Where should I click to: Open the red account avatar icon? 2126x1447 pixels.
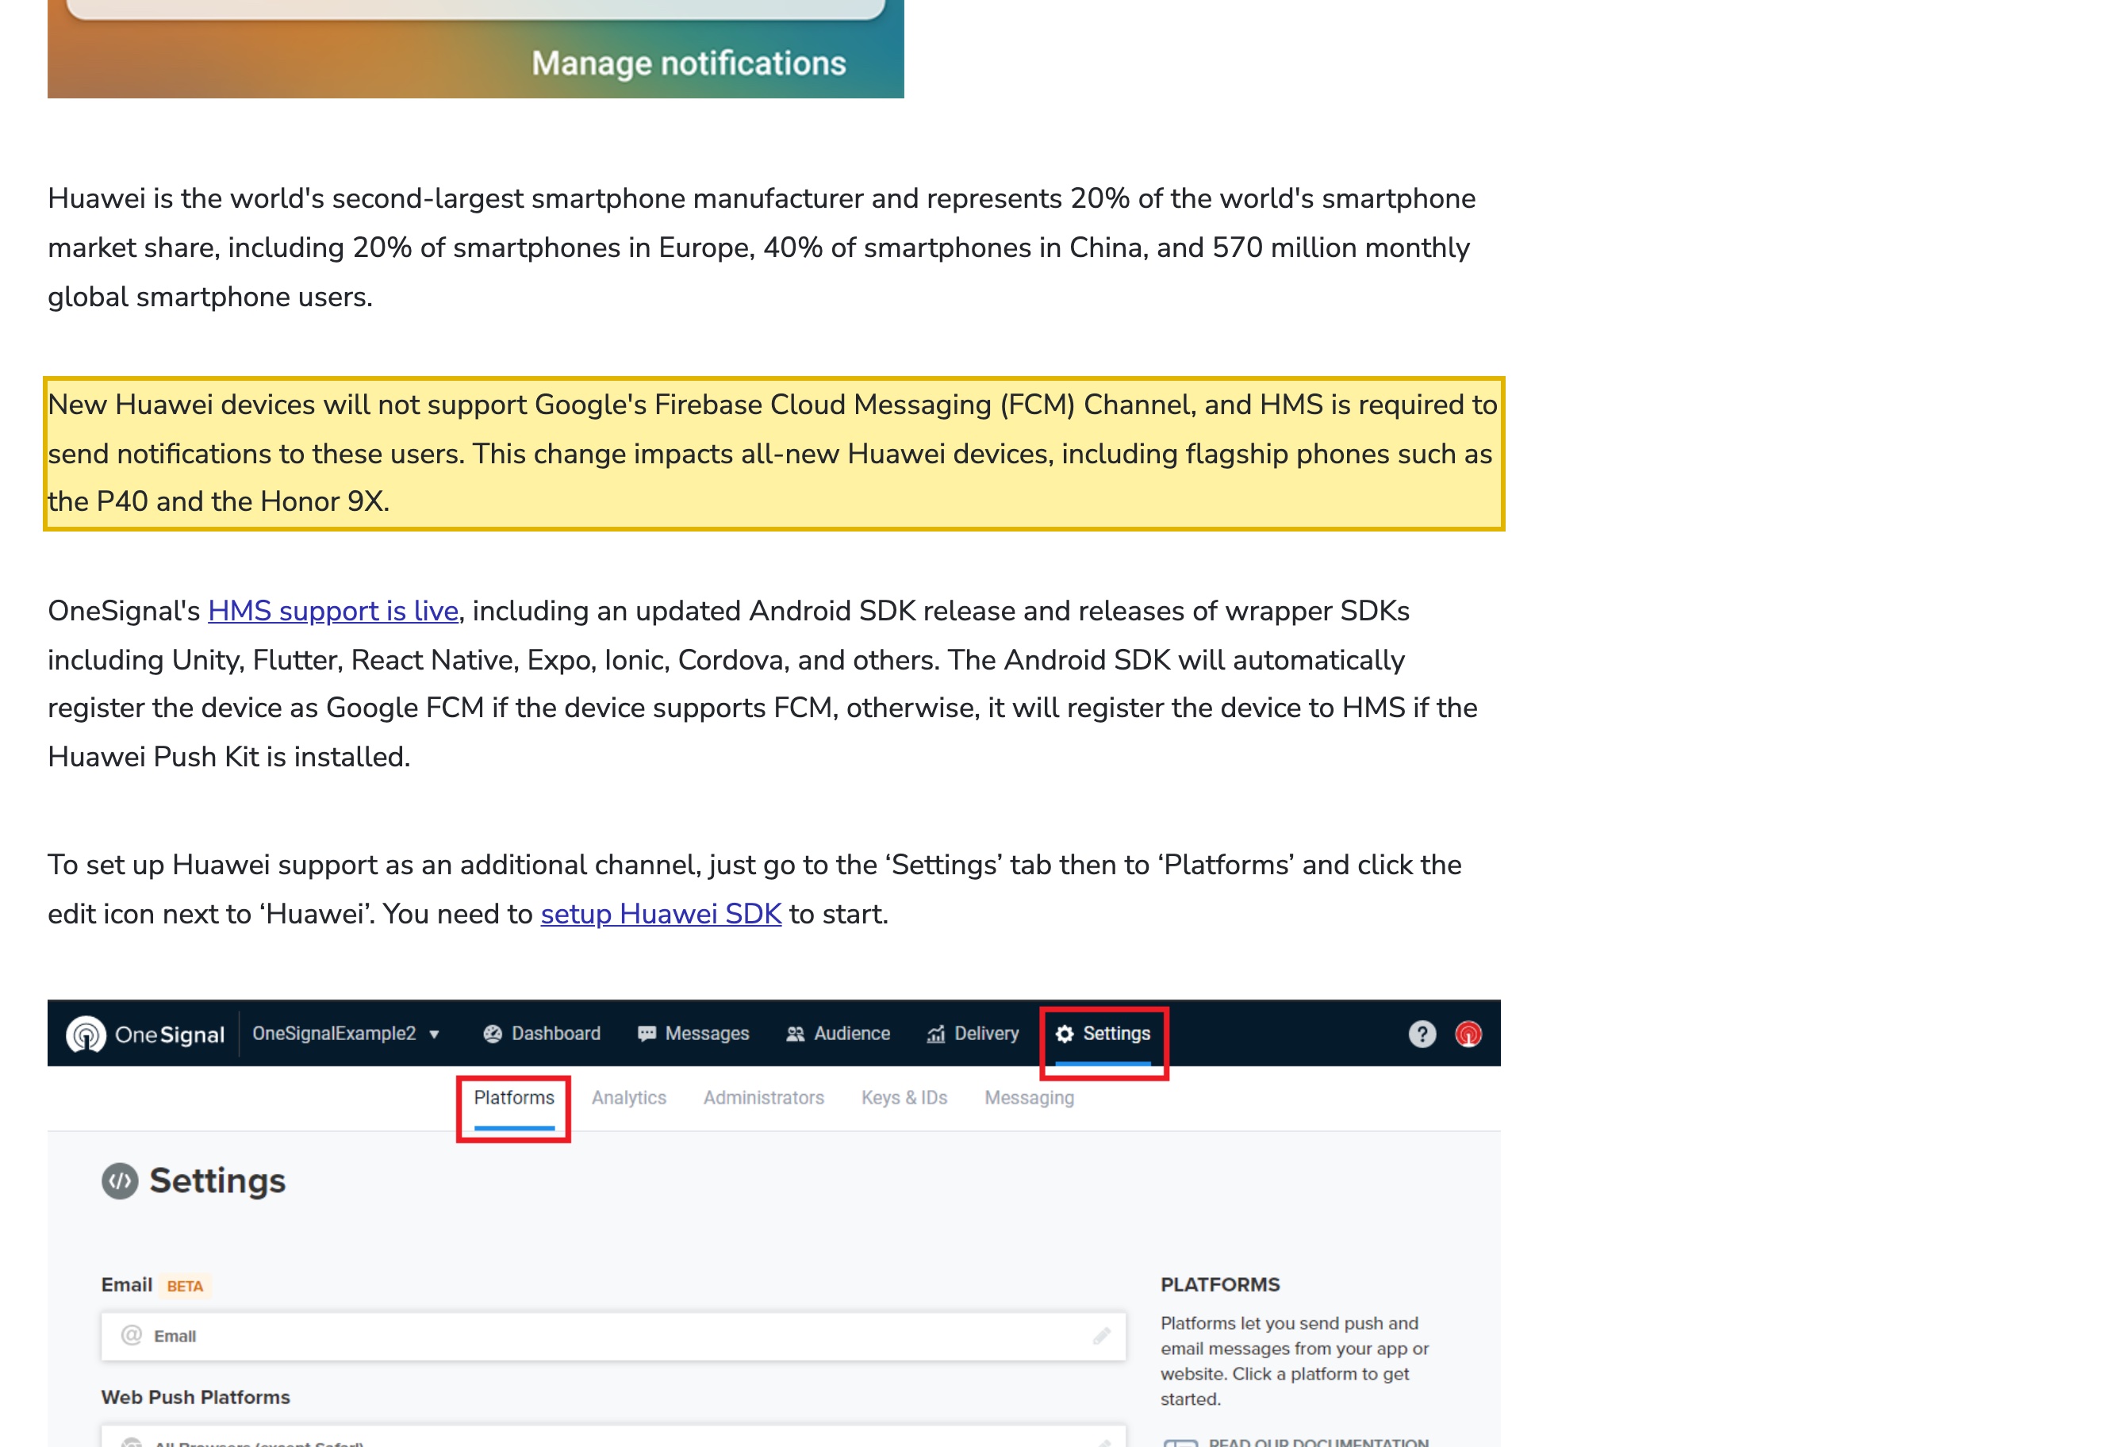click(x=1468, y=1034)
